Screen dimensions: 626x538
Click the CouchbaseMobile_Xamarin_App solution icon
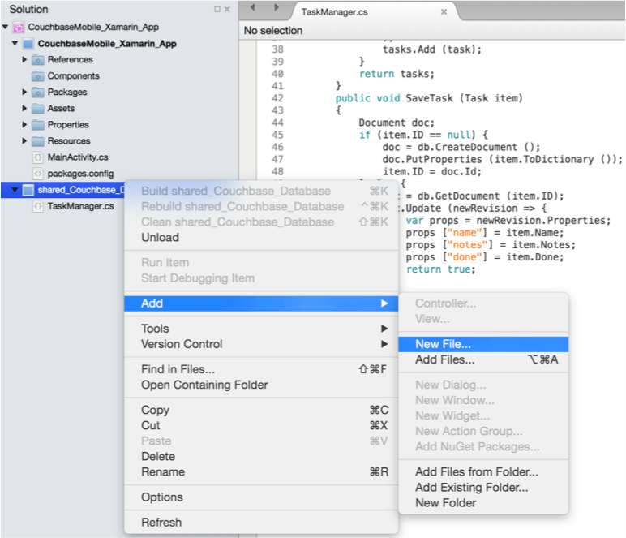pyautogui.click(x=19, y=27)
